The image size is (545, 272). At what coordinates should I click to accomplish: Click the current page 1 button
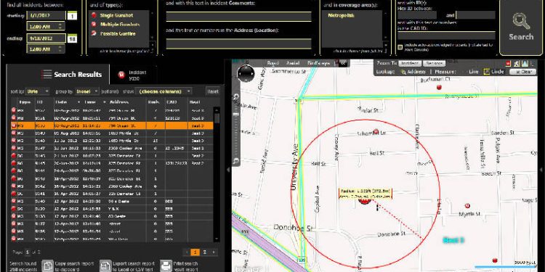195,252
